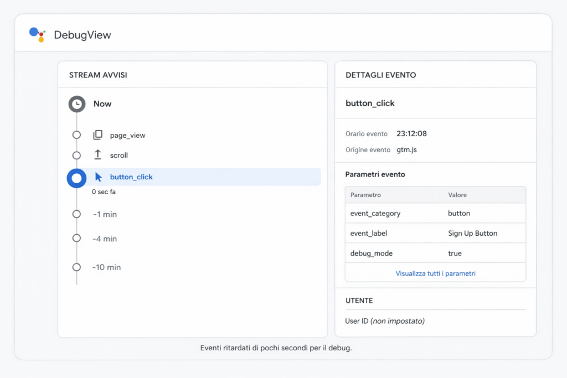Click the page_view pages icon
The width and height of the screenshot is (567, 378).
click(x=97, y=135)
